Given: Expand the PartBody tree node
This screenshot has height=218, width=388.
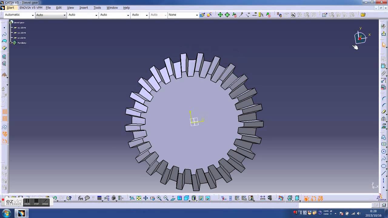Looking at the screenshot, I should click(x=11, y=43).
